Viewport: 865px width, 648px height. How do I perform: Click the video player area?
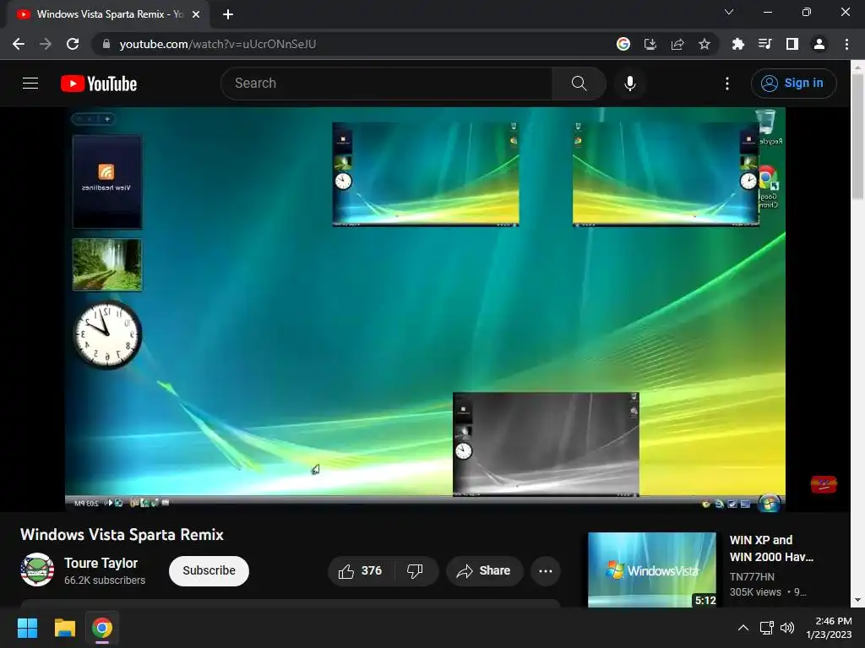[x=425, y=310]
